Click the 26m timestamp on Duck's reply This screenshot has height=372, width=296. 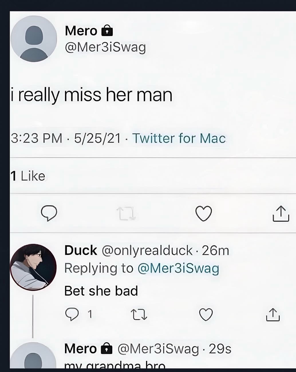click(216, 251)
